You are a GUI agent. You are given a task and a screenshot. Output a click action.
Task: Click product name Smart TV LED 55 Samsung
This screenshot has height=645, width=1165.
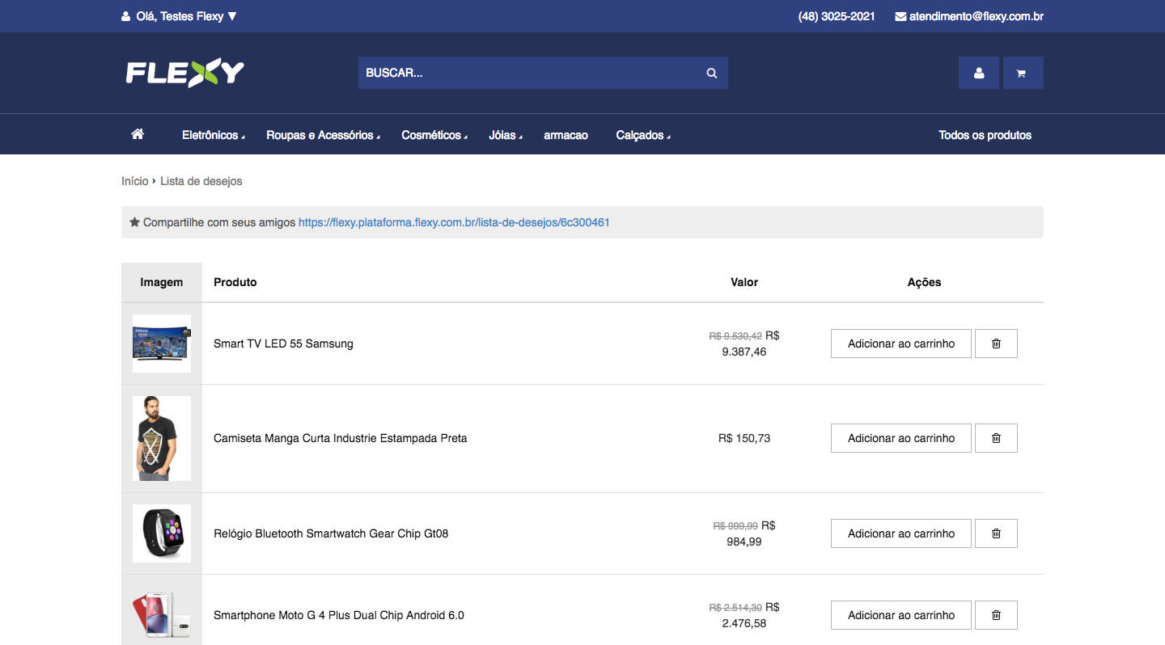click(283, 344)
